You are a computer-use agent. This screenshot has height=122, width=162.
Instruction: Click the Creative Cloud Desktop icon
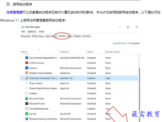(27, 73)
